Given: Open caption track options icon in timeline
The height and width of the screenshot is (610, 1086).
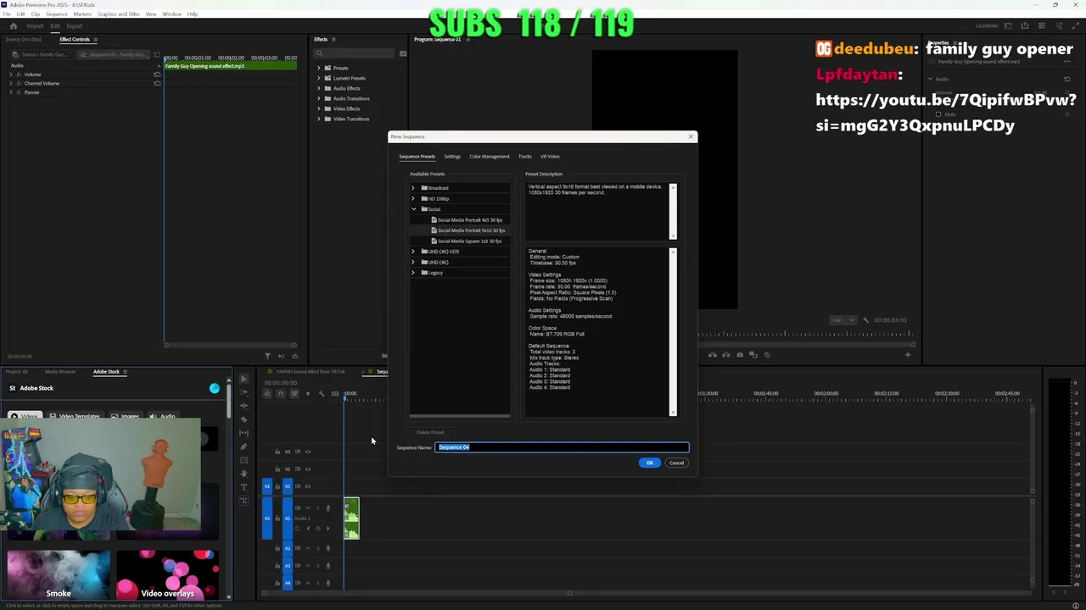Looking at the screenshot, I should [x=335, y=393].
